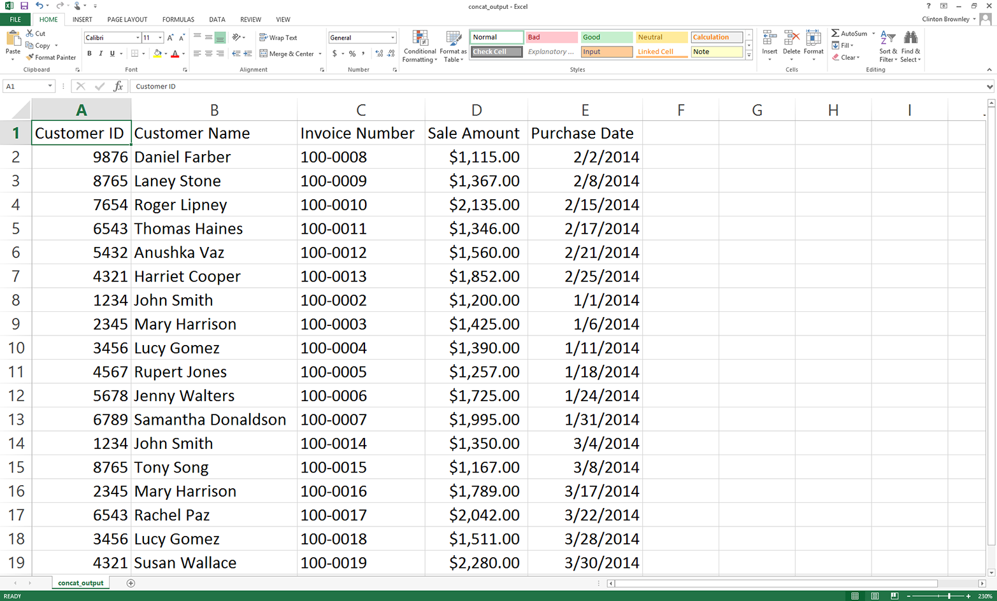Open the Name Box dropdown arrow
The image size is (997, 601).
click(50, 86)
